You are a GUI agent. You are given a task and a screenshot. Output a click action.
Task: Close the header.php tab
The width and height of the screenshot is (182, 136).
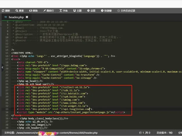pos(27,17)
